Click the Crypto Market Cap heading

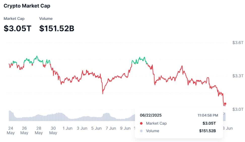pyautogui.click(x=27, y=6)
